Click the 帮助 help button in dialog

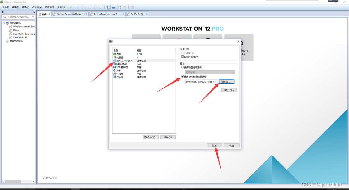[231, 146]
